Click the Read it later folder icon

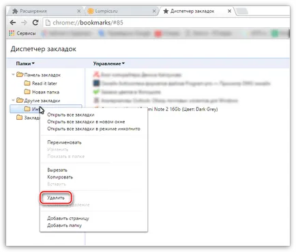pos(27,83)
